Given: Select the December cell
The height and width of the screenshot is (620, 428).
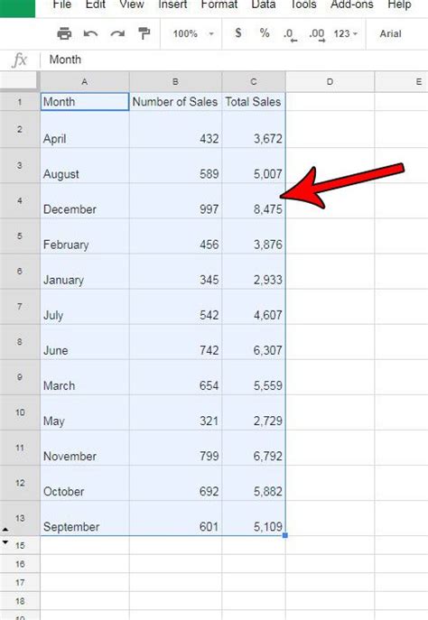Looking at the screenshot, I should (x=85, y=201).
